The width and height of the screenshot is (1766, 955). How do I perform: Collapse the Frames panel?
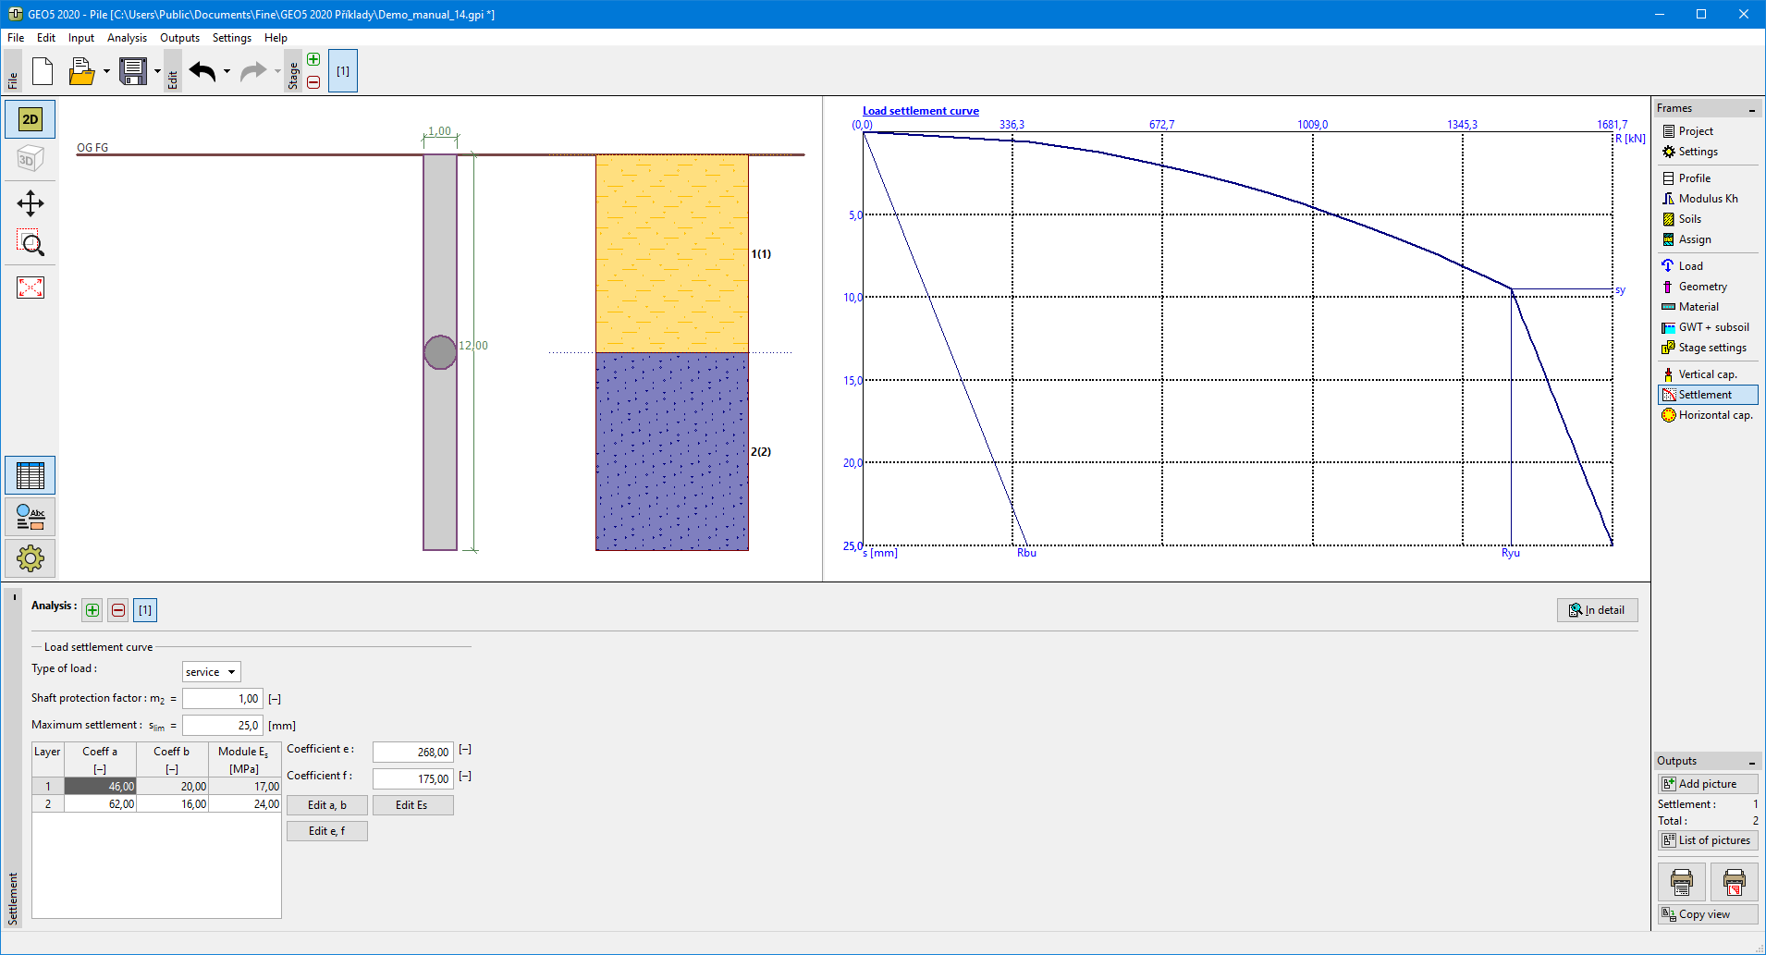1751,109
